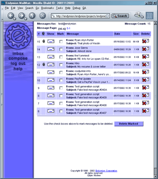
Task: Delete Fake test message #0407
Action: point(146,111)
